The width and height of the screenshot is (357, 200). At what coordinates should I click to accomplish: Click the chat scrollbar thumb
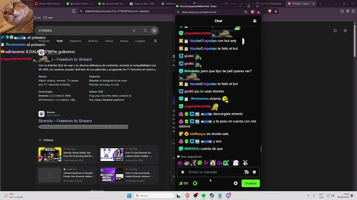click(261, 149)
